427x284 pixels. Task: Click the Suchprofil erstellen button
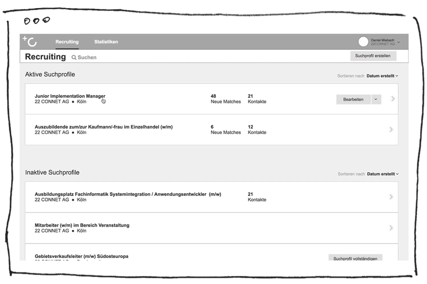373,56
